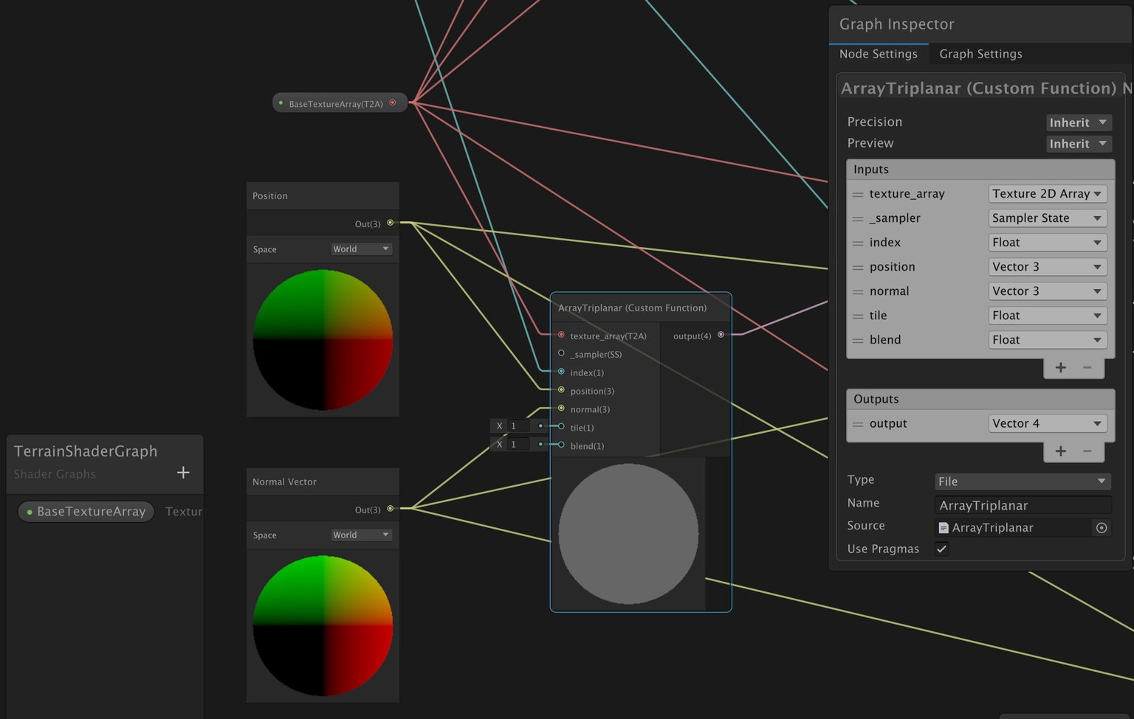Click BaseTextureArray(T2A) property node

click(x=336, y=104)
